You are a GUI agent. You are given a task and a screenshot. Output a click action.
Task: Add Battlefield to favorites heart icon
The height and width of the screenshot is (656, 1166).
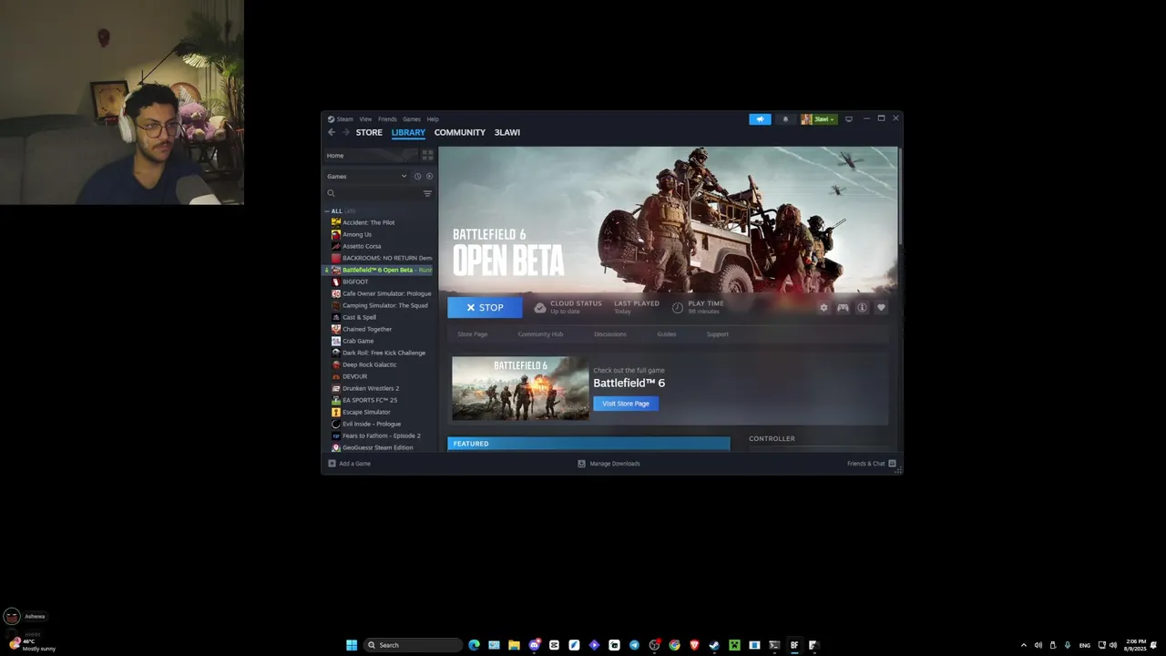[x=881, y=308]
